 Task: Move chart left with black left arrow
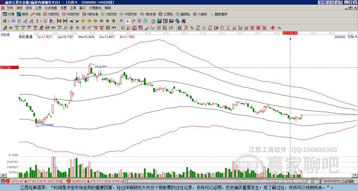71,21
